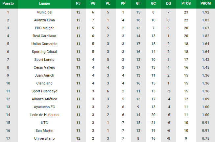Click on FBC Melgar team name
Viewport: 215px width, 142px height.
(44, 28)
